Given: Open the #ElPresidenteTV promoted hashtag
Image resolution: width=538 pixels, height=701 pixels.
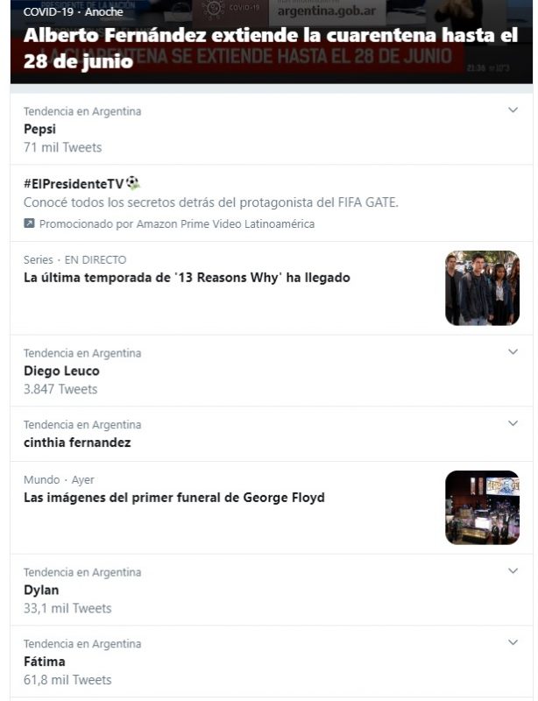Looking at the screenshot, I should [x=74, y=184].
